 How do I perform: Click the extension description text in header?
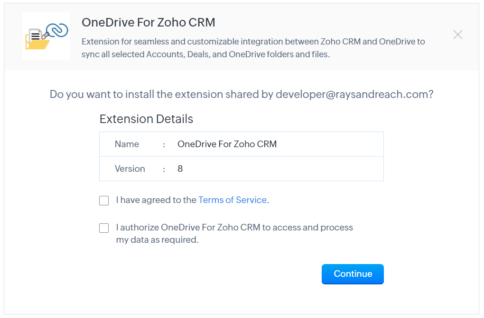(x=253, y=48)
